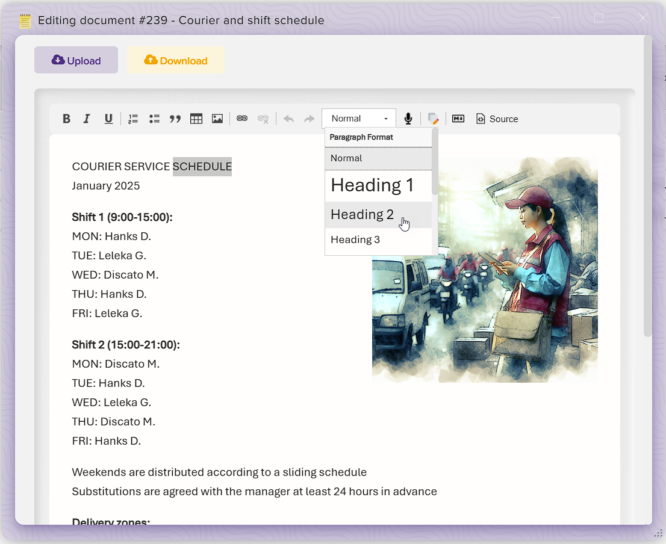Screen dimensions: 666x544
Task: Click 'FRI: Leleka G.' line
Action: [107, 314]
